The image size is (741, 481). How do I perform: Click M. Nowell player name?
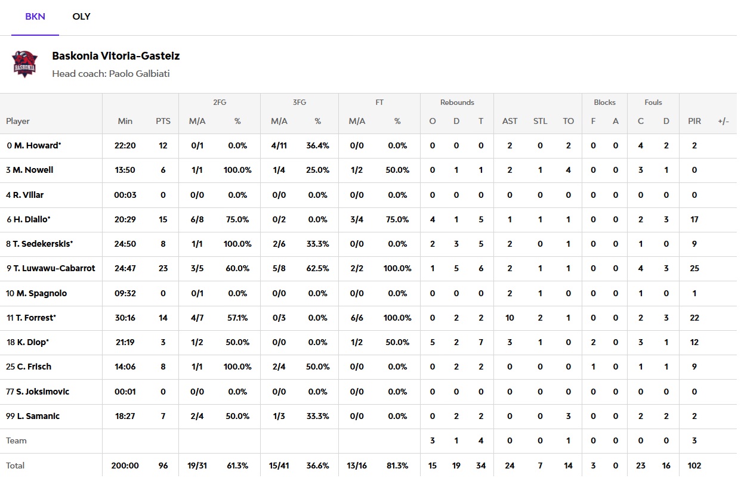33,170
